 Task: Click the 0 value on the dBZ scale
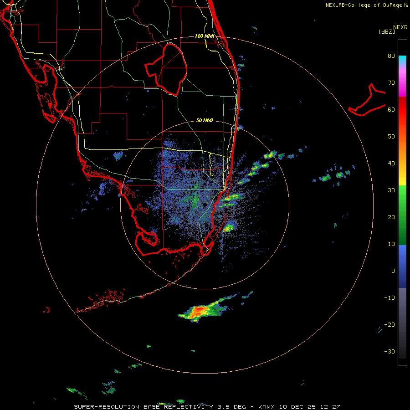(x=393, y=271)
